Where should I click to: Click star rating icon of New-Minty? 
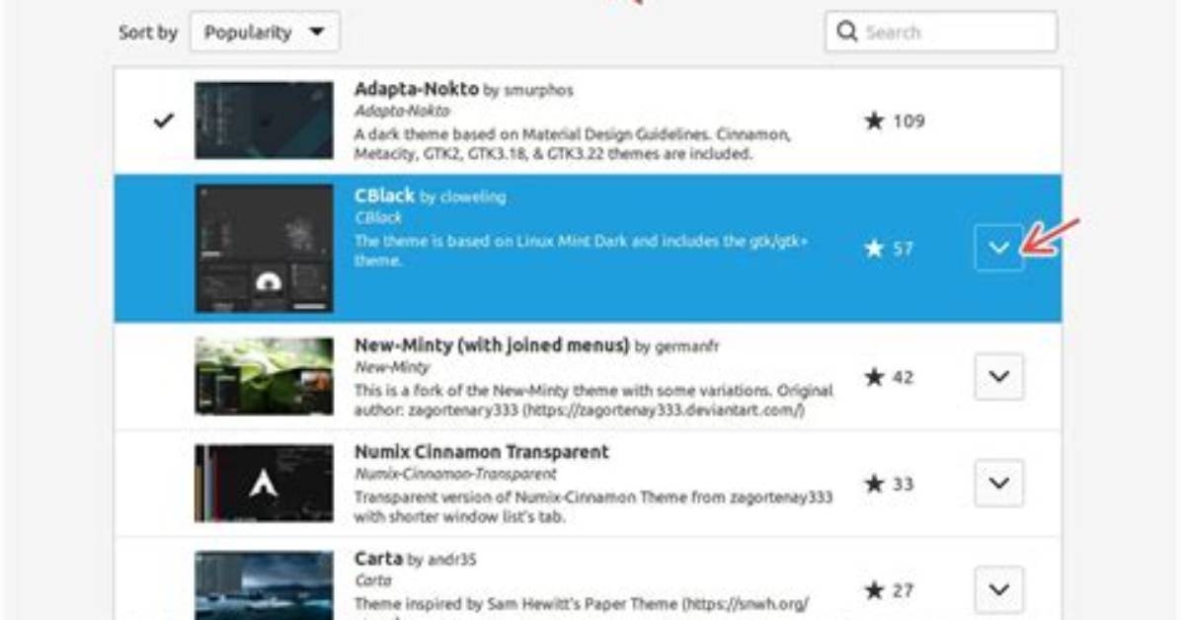tap(874, 377)
